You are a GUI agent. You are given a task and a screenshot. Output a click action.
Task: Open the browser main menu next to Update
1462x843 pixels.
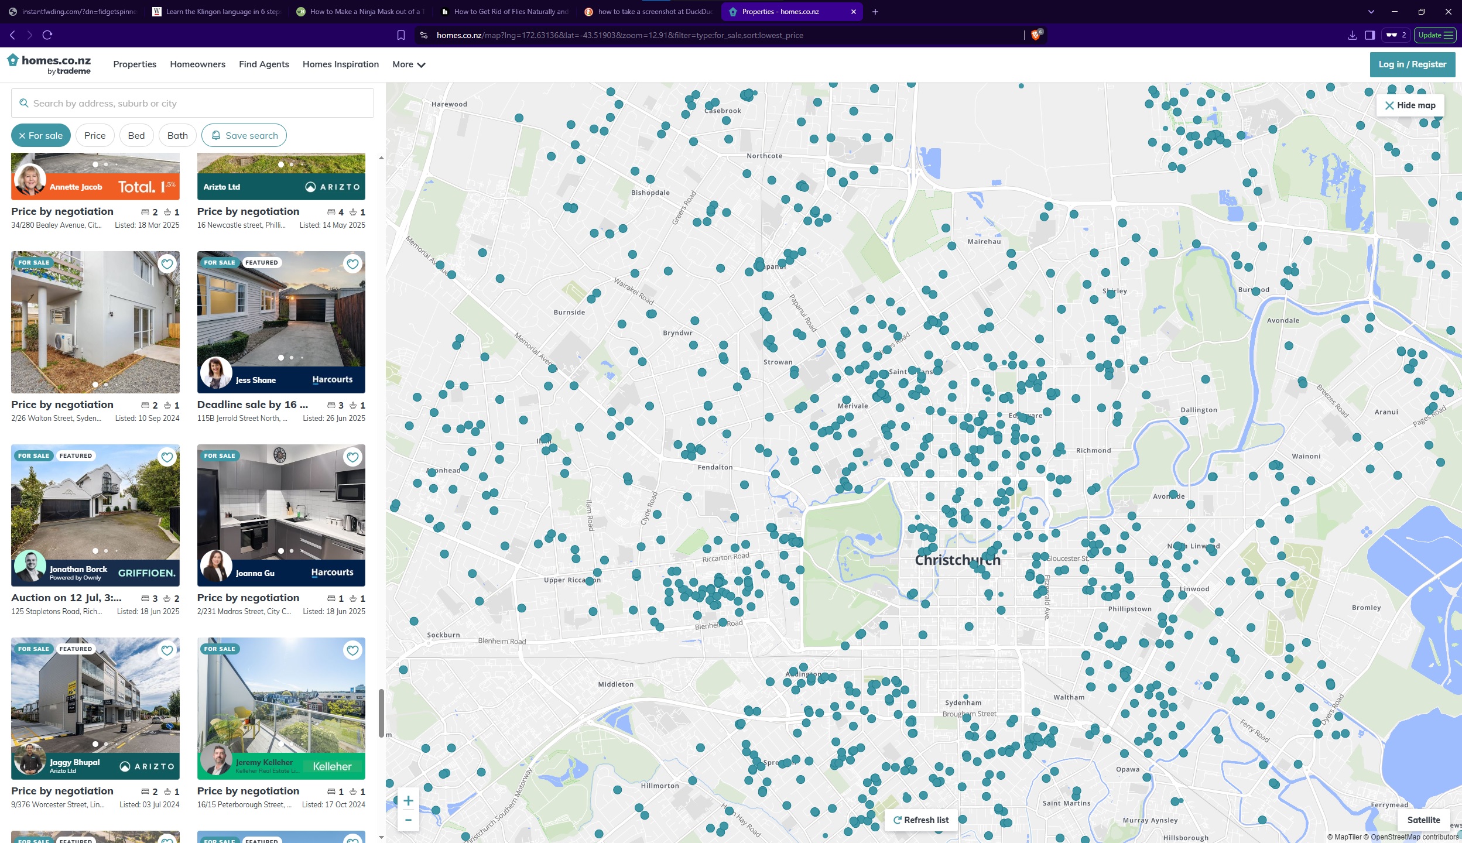[x=1449, y=35]
